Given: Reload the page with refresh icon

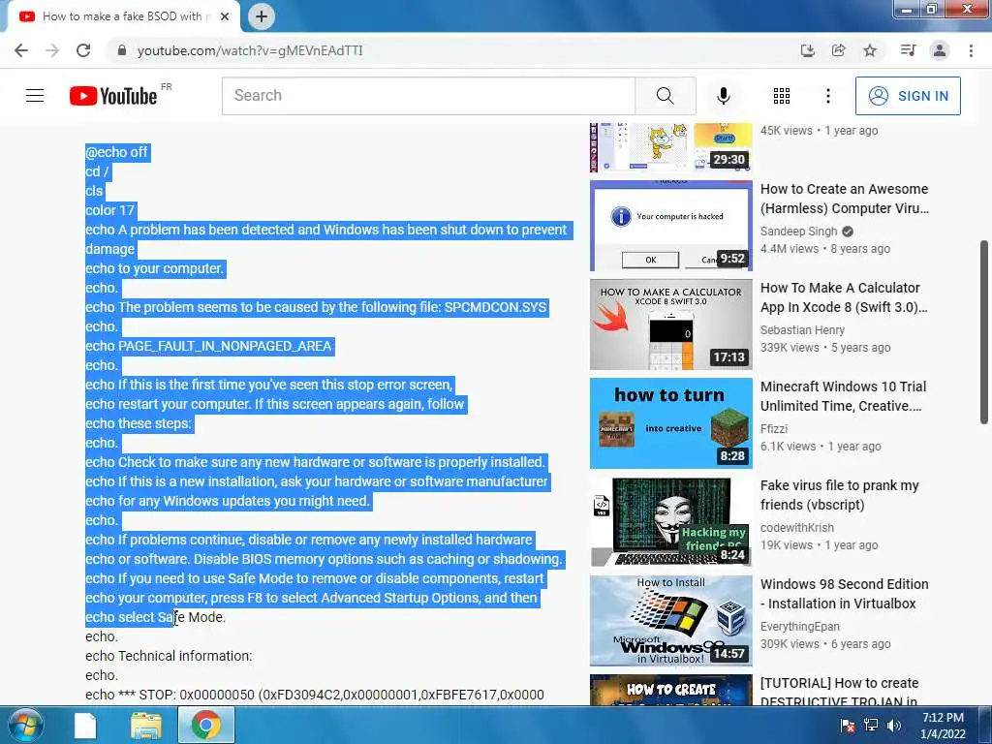Looking at the screenshot, I should point(83,50).
